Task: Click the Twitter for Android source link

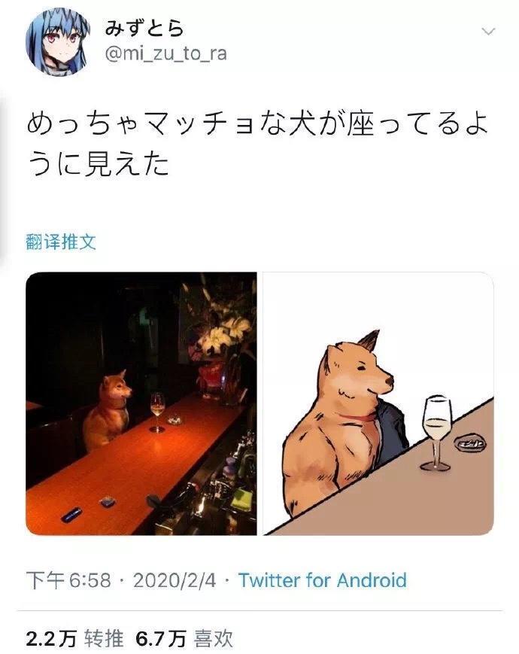Action: 322,580
